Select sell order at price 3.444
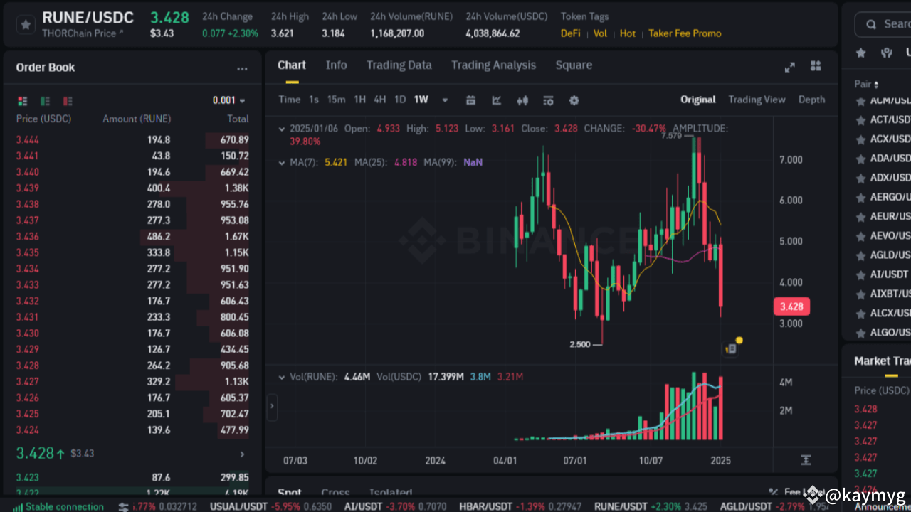 [133, 139]
